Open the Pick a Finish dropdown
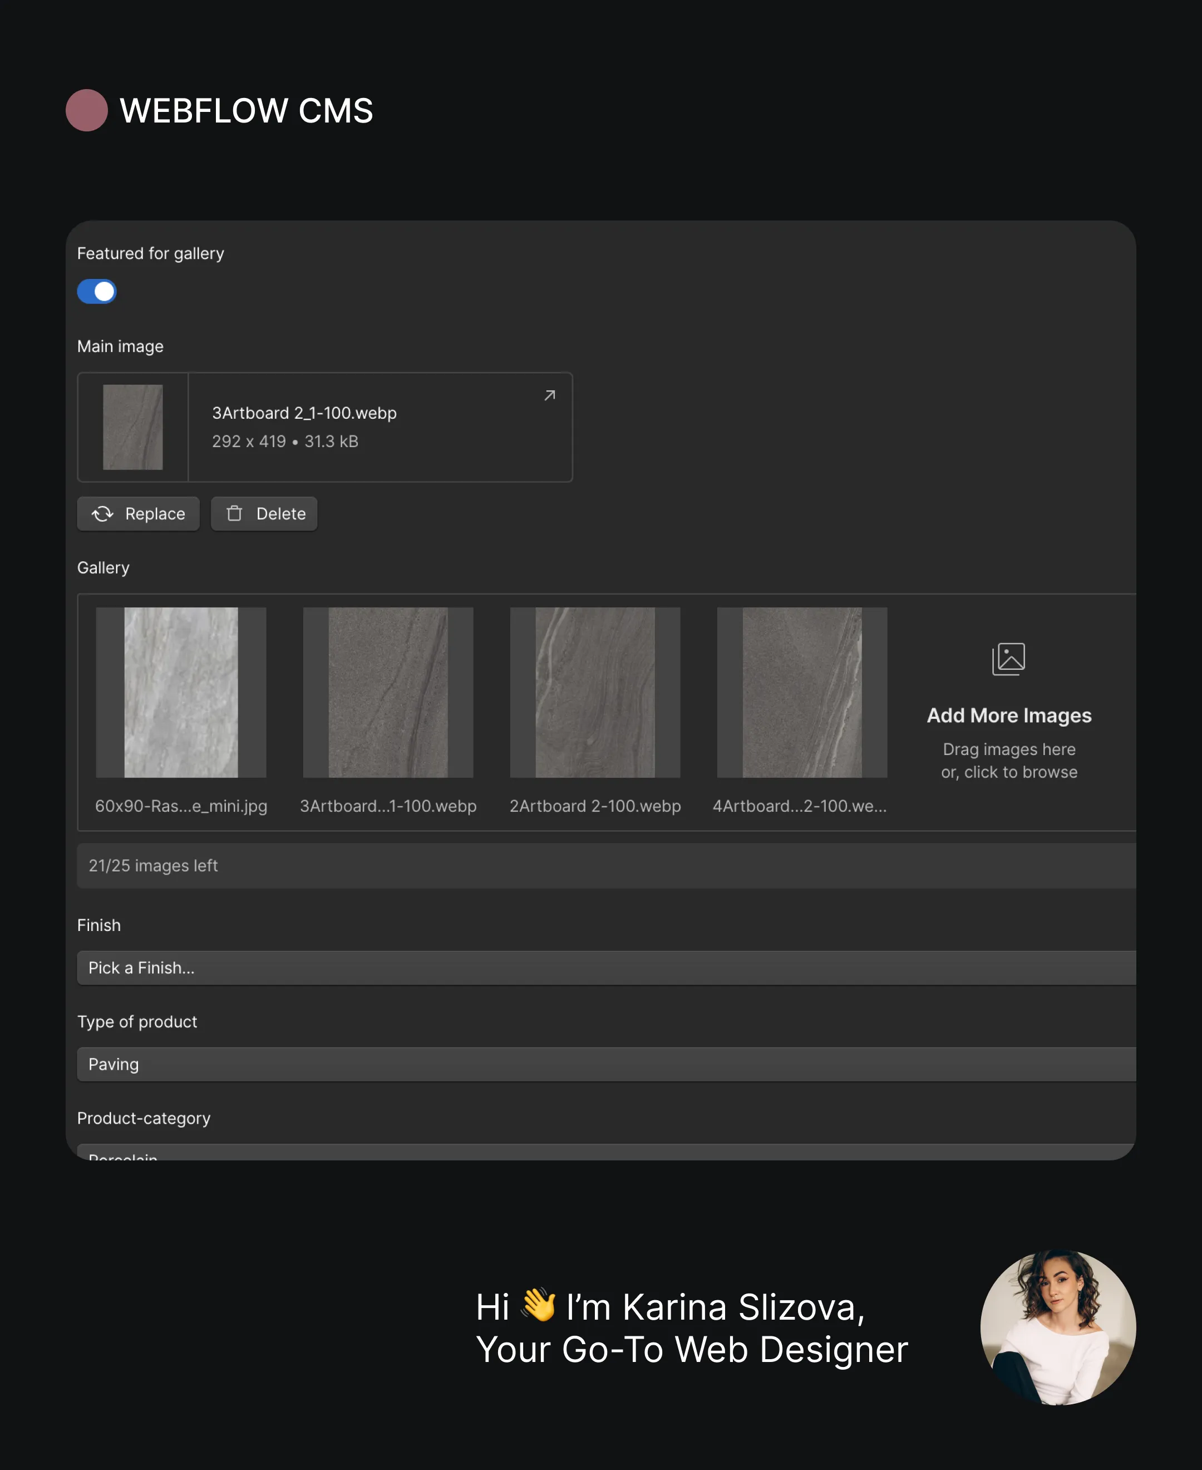 click(x=606, y=968)
